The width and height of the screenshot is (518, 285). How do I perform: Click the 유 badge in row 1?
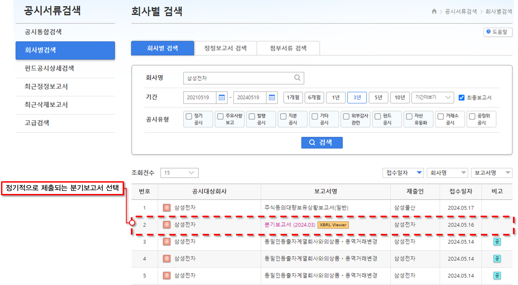(x=167, y=208)
